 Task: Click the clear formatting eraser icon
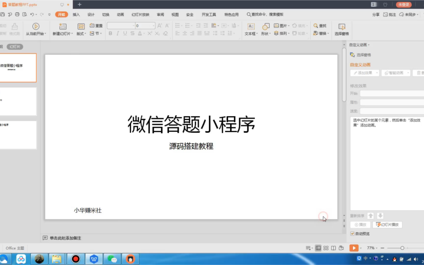coord(165,33)
